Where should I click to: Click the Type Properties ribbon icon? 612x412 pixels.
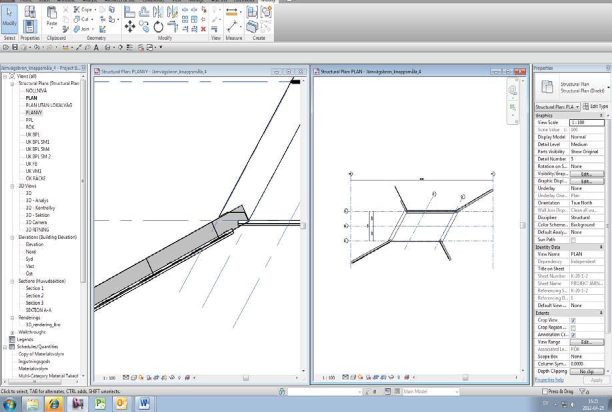point(30,12)
